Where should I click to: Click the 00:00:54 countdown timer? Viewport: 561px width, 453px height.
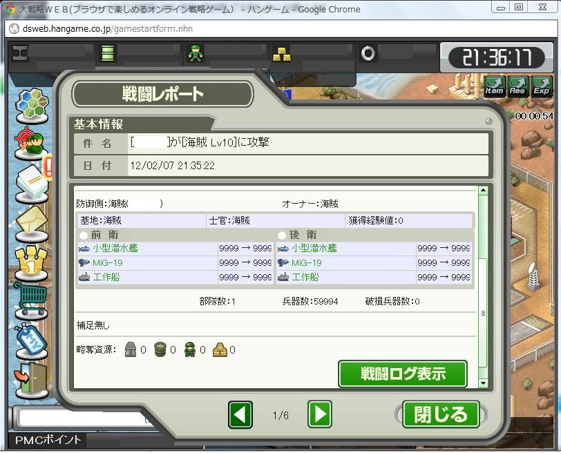click(534, 116)
